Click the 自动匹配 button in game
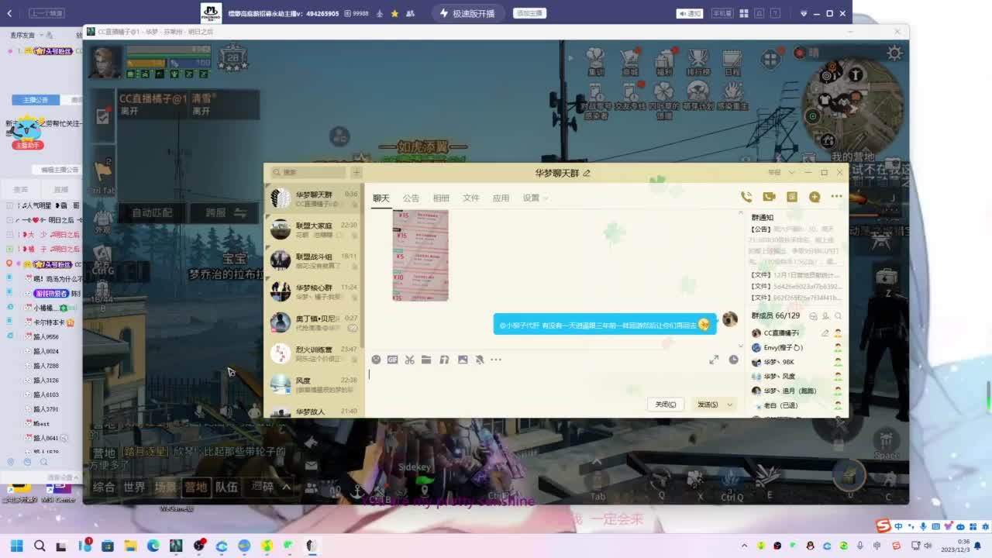Viewport: 992px width, 558px height. tap(152, 213)
